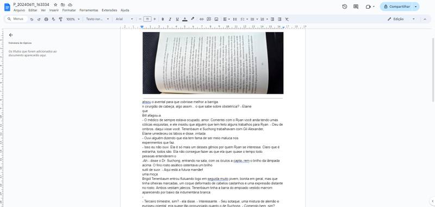Clear text formatting
The image size is (435, 207).
(x=287, y=19)
